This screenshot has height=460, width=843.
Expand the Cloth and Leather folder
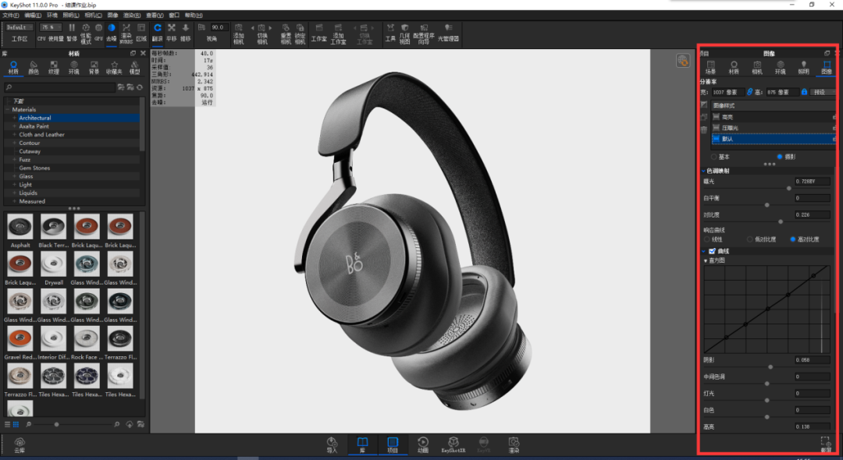[15, 135]
